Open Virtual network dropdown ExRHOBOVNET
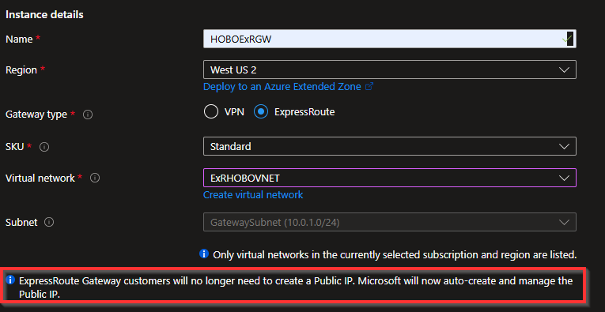Image resolution: width=605 pixels, height=312 pixels. [x=390, y=178]
